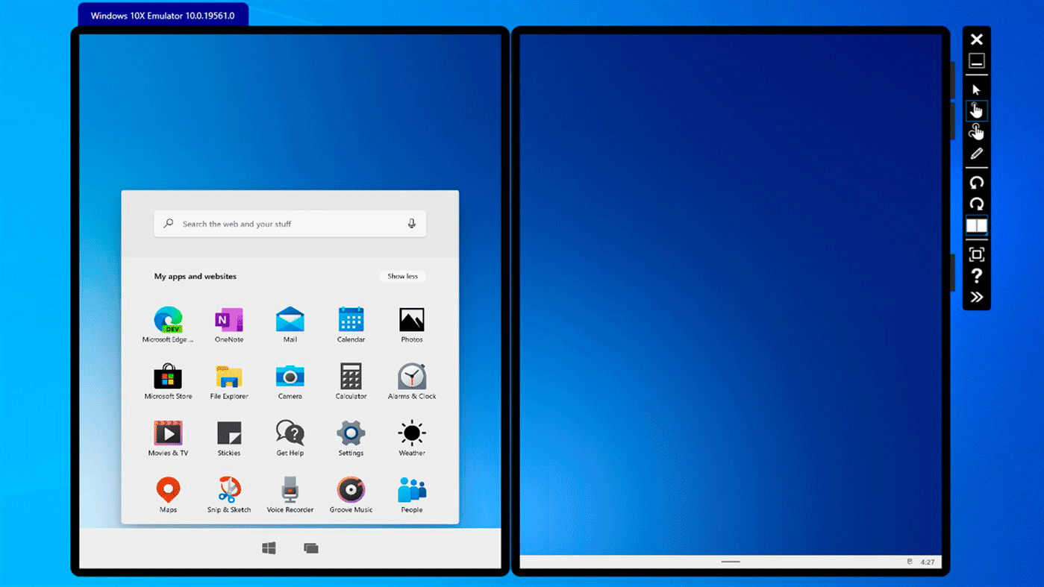Viewport: 1044px width, 587px height.
Task: Open Get Help app
Action: 290,438
